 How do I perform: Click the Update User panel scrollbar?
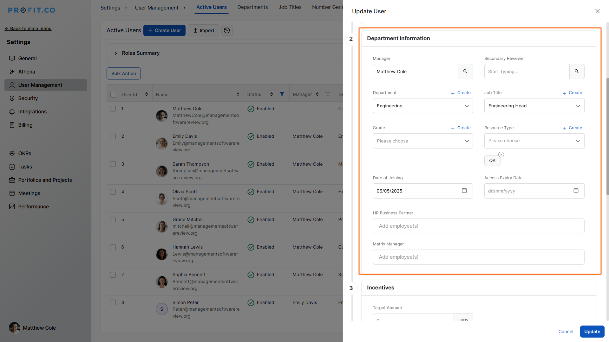(607, 136)
